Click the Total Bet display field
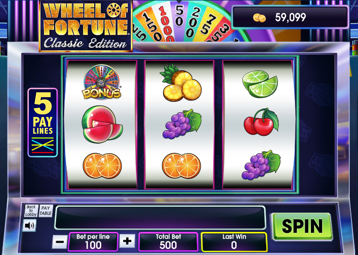Image resolution: width=358 pixels, height=255 pixels. point(168,242)
